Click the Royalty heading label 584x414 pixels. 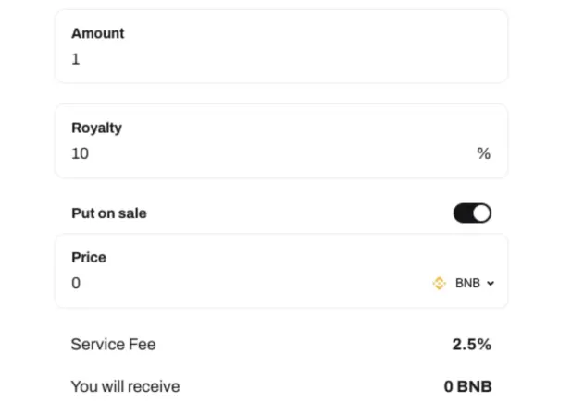96,128
